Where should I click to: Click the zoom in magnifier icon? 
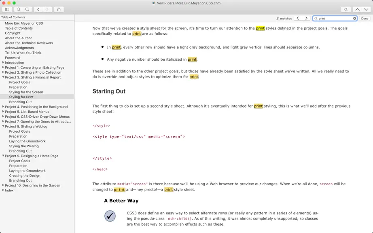click(x=28, y=10)
